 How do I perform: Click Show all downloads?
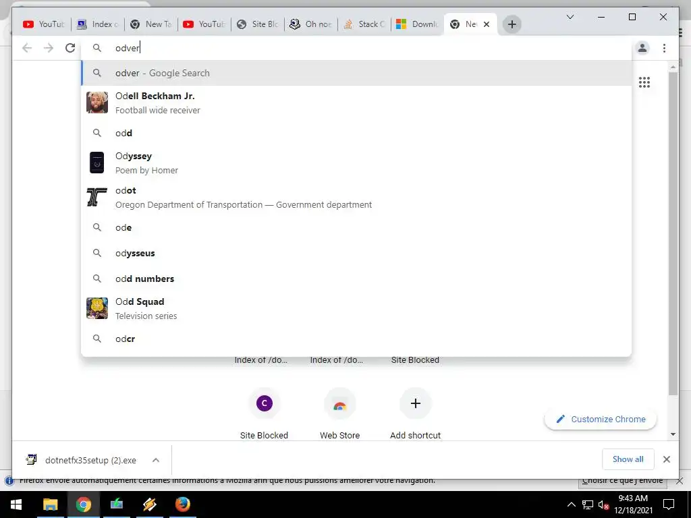click(628, 459)
